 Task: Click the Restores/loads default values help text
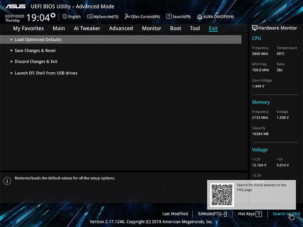click(65, 178)
